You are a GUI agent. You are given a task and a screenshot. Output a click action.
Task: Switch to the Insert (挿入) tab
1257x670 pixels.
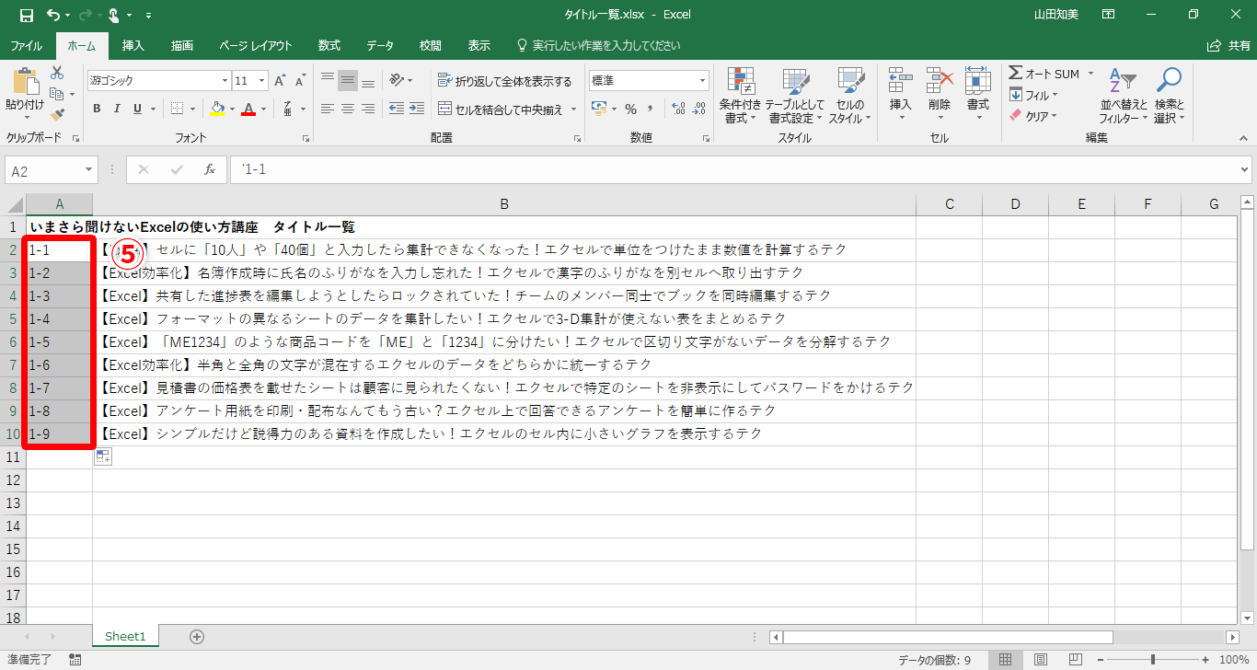133,45
